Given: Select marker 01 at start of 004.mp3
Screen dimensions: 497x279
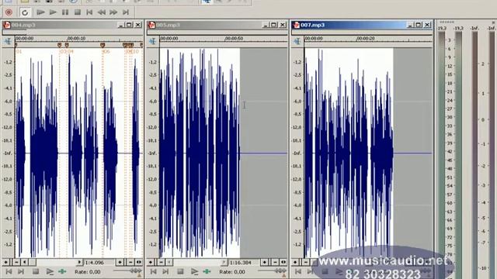Looking at the screenshot, I should (16, 45).
